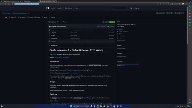This screenshot has height=108, width=192.
Task: Click the taskbar search box
Action: [x=81, y=106]
